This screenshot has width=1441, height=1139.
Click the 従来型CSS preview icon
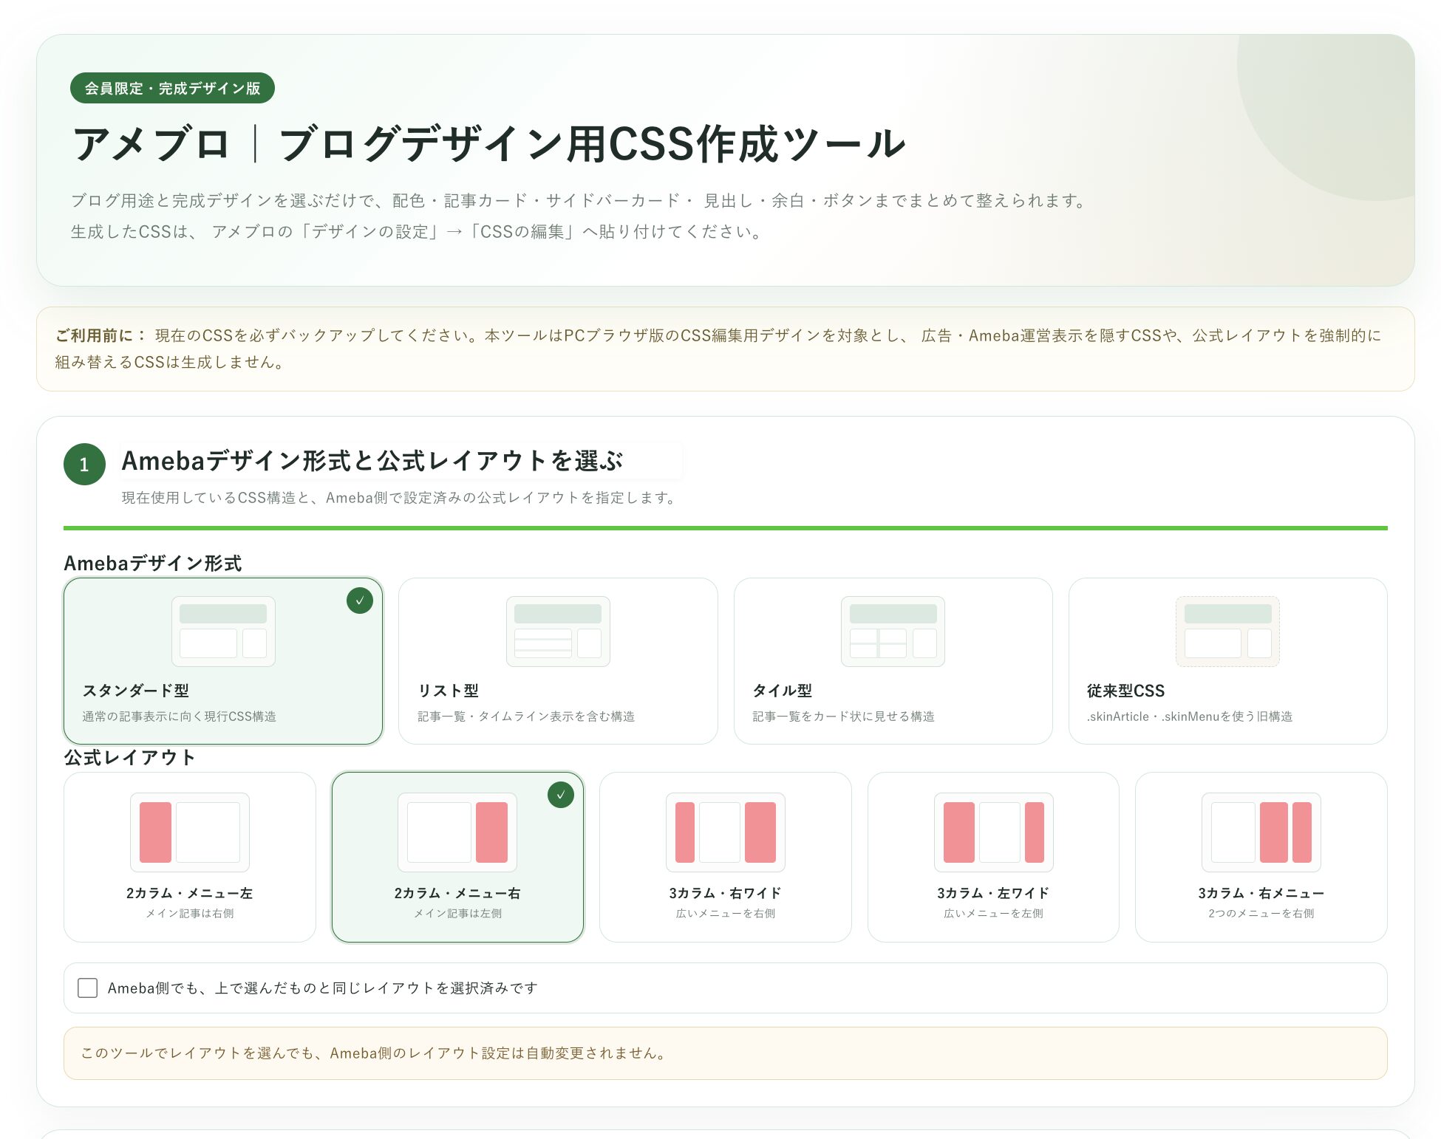[1227, 632]
